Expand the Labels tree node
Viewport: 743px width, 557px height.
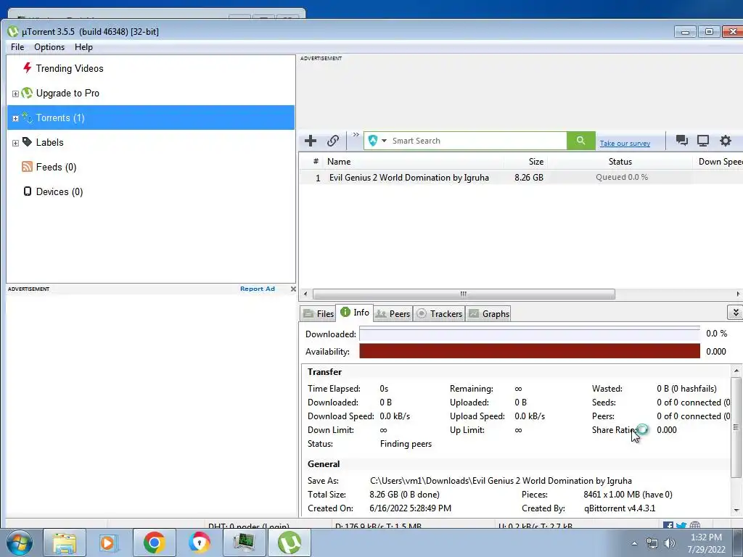[15, 143]
